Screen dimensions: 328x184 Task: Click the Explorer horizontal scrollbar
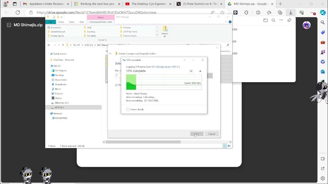[x=143, y=142]
